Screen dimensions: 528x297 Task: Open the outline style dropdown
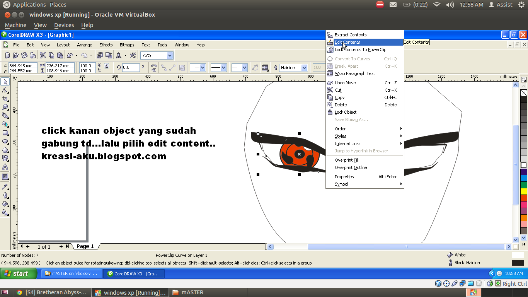coord(223,68)
